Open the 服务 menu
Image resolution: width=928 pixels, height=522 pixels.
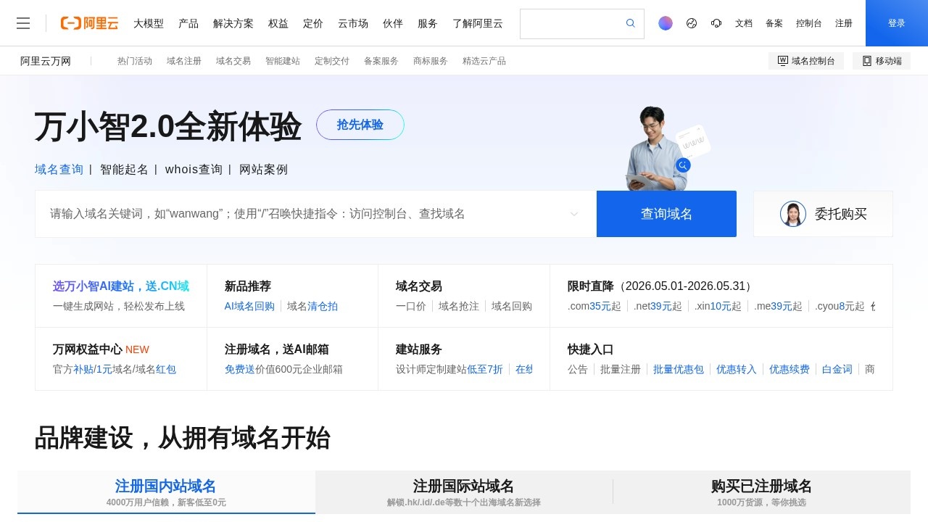(x=428, y=23)
